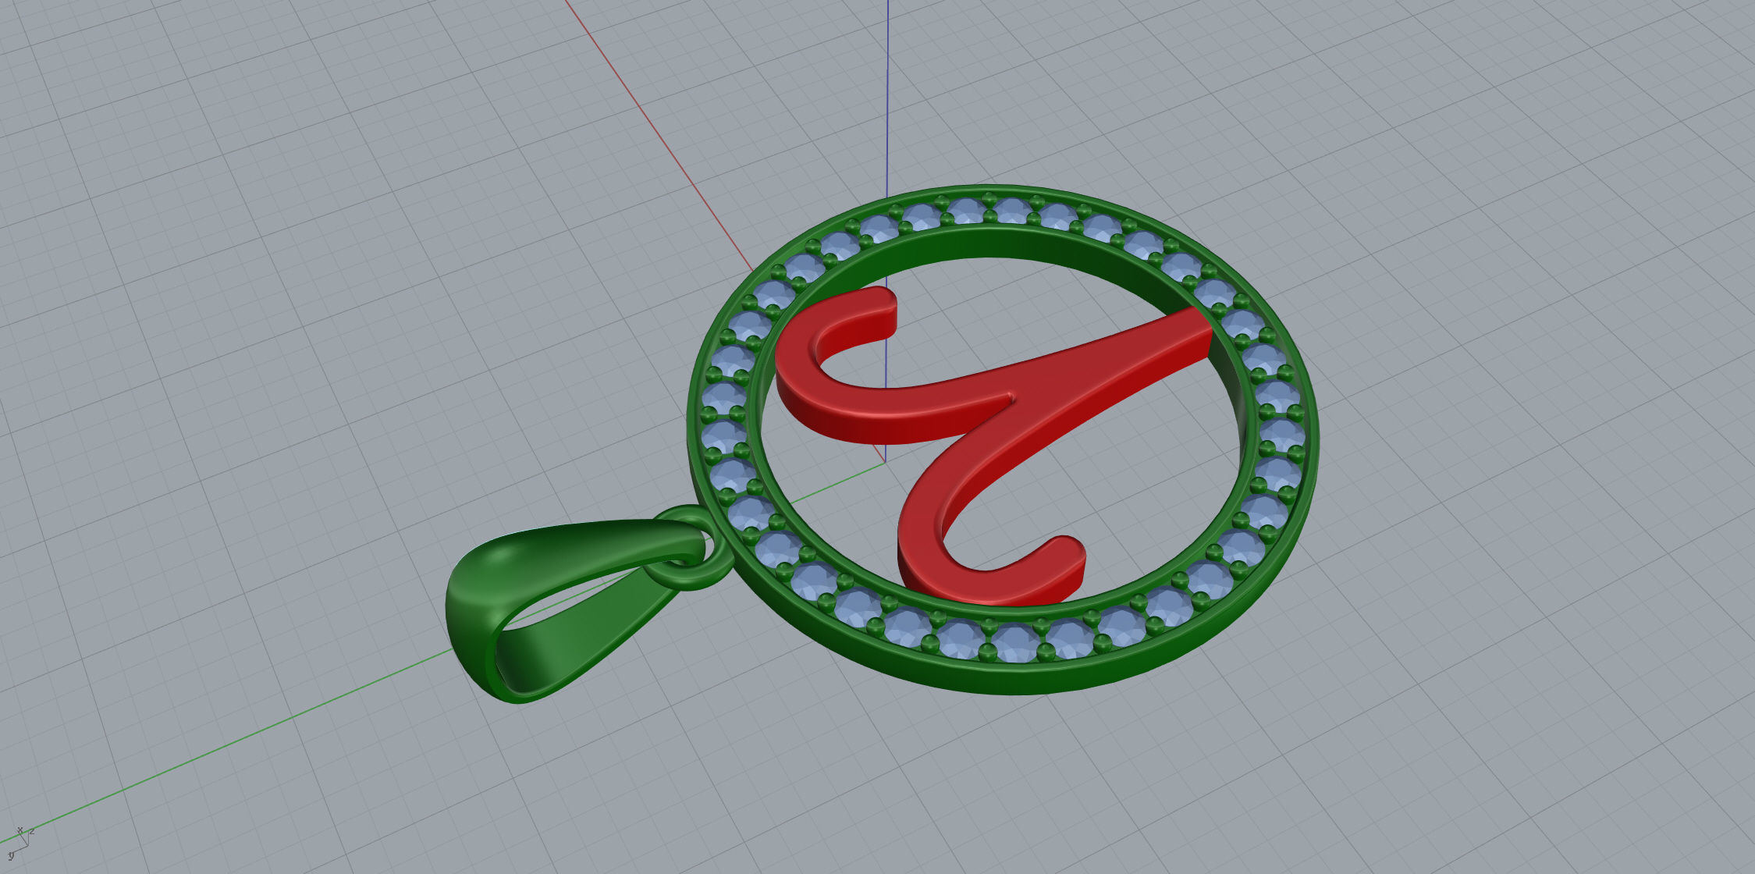Select the bottommost blue gemstone on the ring
1755x874 pixels.
click(x=1014, y=642)
